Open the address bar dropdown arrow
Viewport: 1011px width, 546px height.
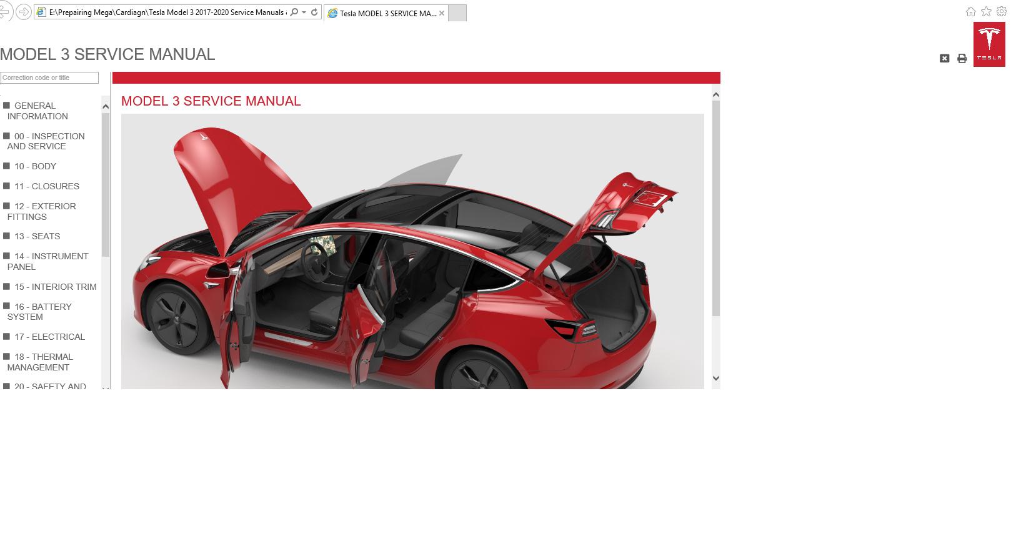[x=304, y=12]
